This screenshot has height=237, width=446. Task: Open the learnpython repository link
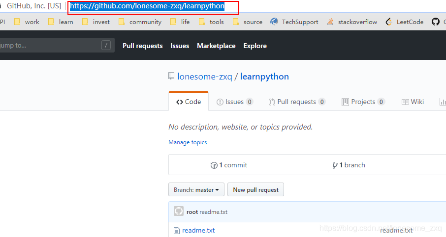point(264,77)
